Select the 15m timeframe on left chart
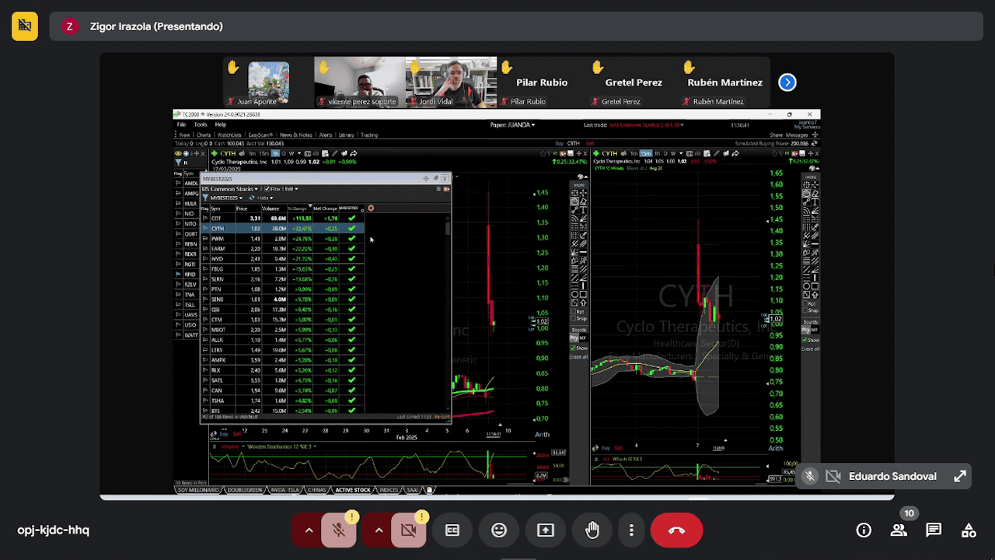This screenshot has width=995, height=560. [x=264, y=153]
